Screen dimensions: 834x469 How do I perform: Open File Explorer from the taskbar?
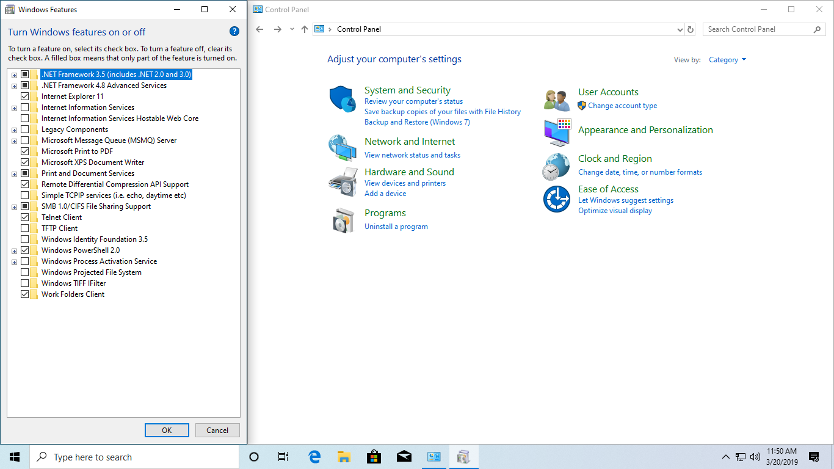(344, 457)
